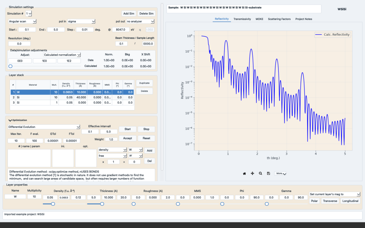Screen dimensions: 365x228
Task: Click the plot Home reset icon
Action: click(244, 173)
